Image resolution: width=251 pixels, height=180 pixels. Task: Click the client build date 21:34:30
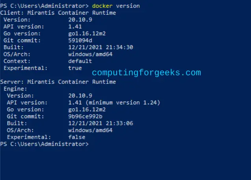pos(101,47)
